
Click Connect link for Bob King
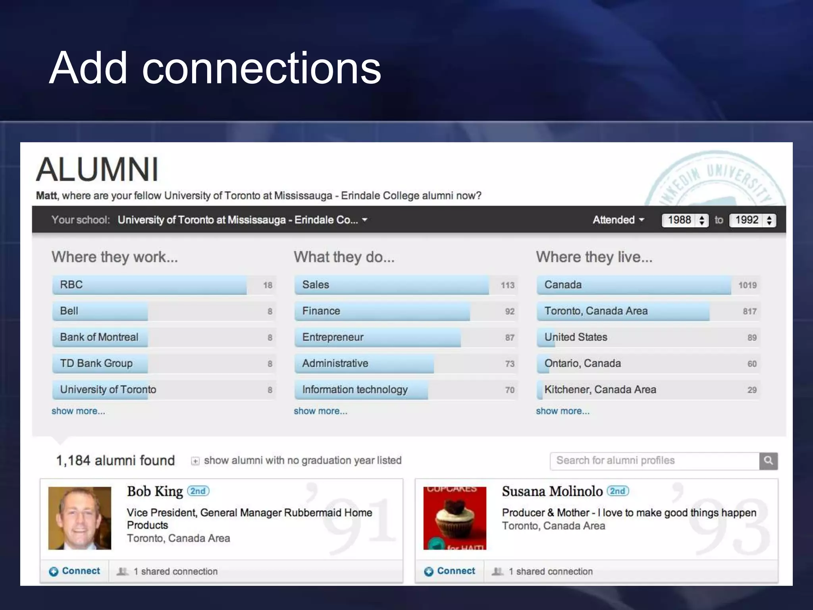click(x=81, y=571)
